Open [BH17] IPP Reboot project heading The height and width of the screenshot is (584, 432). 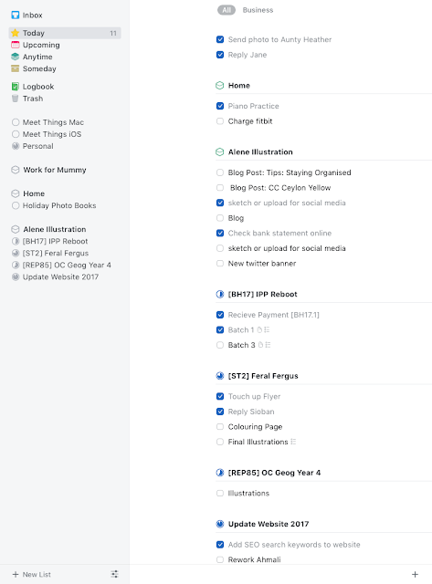tap(262, 294)
